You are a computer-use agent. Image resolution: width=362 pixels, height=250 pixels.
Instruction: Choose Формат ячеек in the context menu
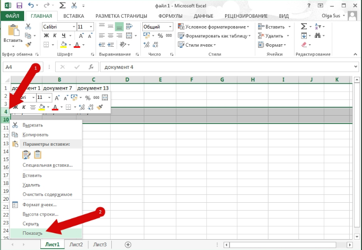coord(46,205)
